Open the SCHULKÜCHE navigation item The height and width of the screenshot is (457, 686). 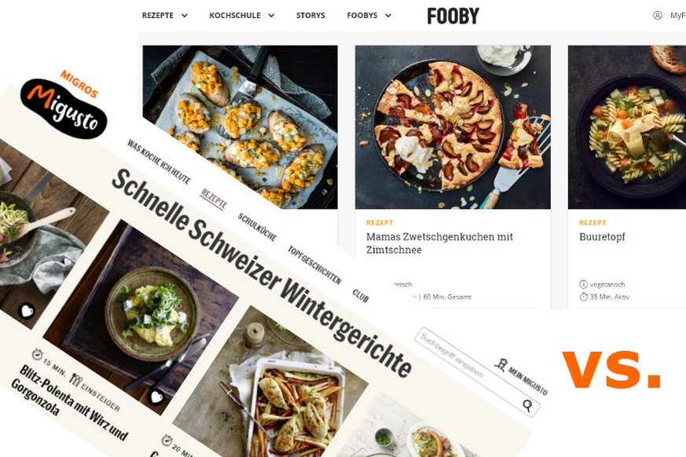click(257, 228)
